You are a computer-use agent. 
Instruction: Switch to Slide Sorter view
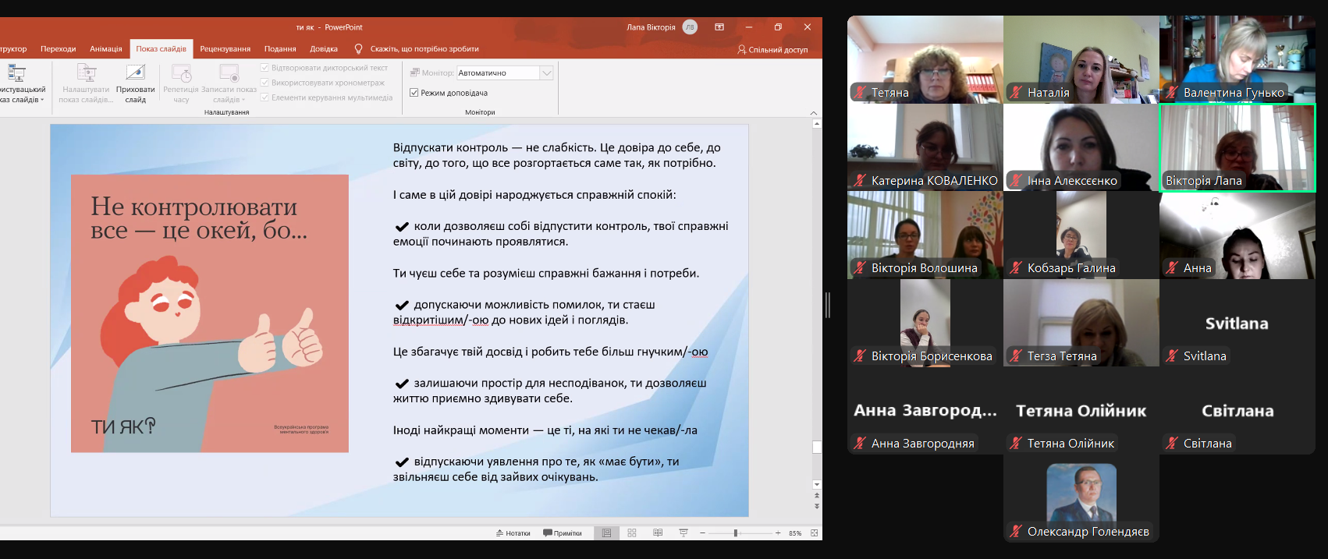(632, 533)
